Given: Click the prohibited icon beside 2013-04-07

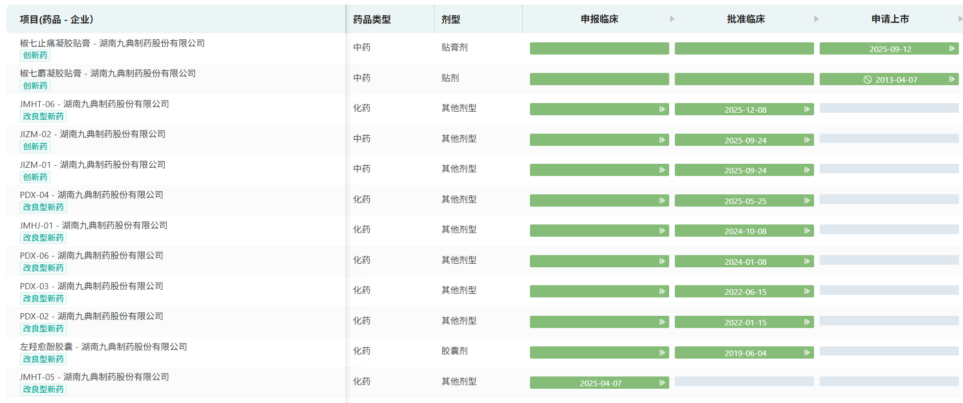Looking at the screenshot, I should point(867,80).
